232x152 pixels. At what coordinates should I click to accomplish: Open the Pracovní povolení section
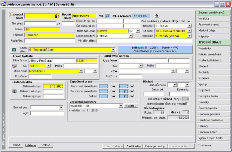(x=213, y=114)
